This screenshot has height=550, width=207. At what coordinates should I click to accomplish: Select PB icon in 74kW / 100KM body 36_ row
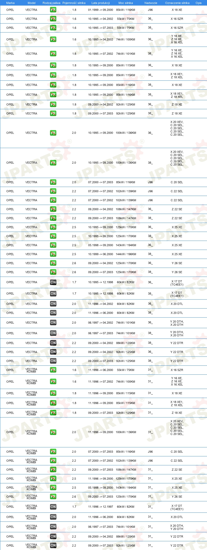click(53, 39)
